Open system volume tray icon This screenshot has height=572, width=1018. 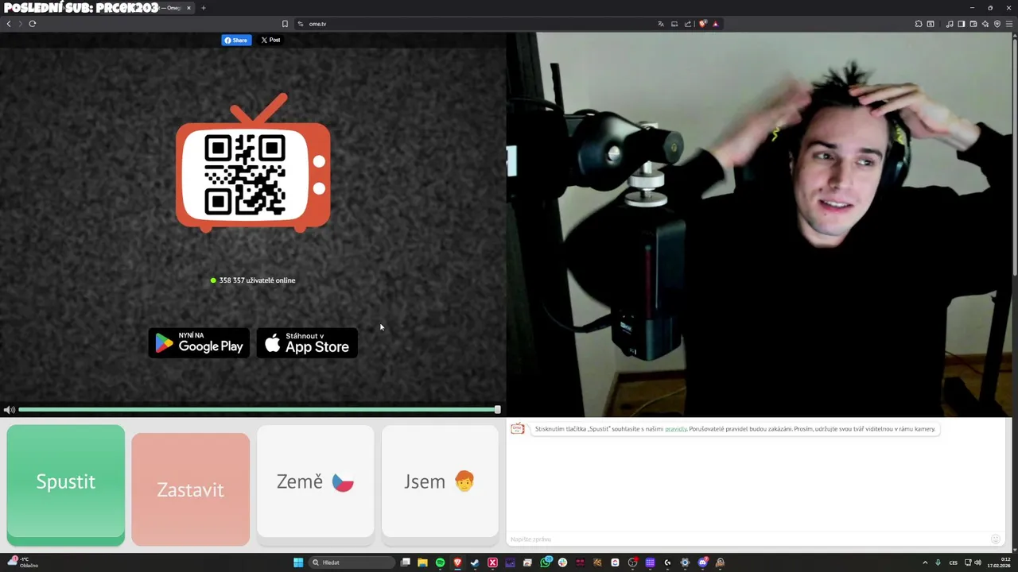point(977,562)
